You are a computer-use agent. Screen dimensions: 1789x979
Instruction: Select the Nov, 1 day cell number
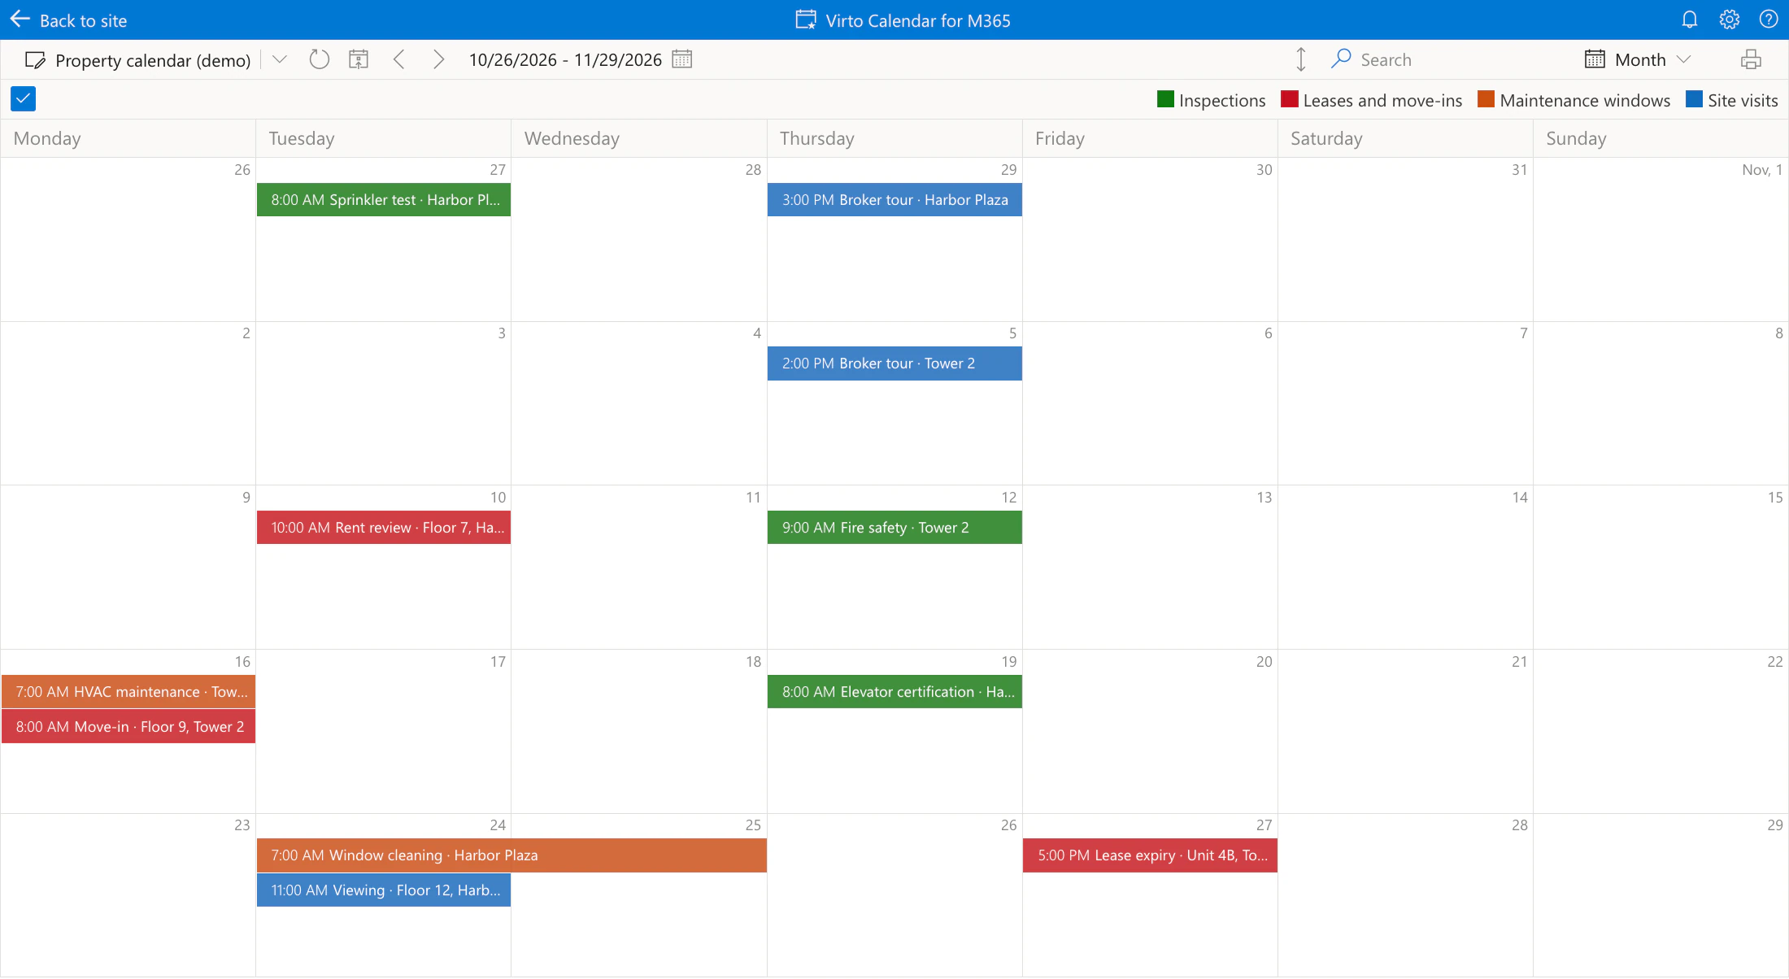tap(1762, 170)
